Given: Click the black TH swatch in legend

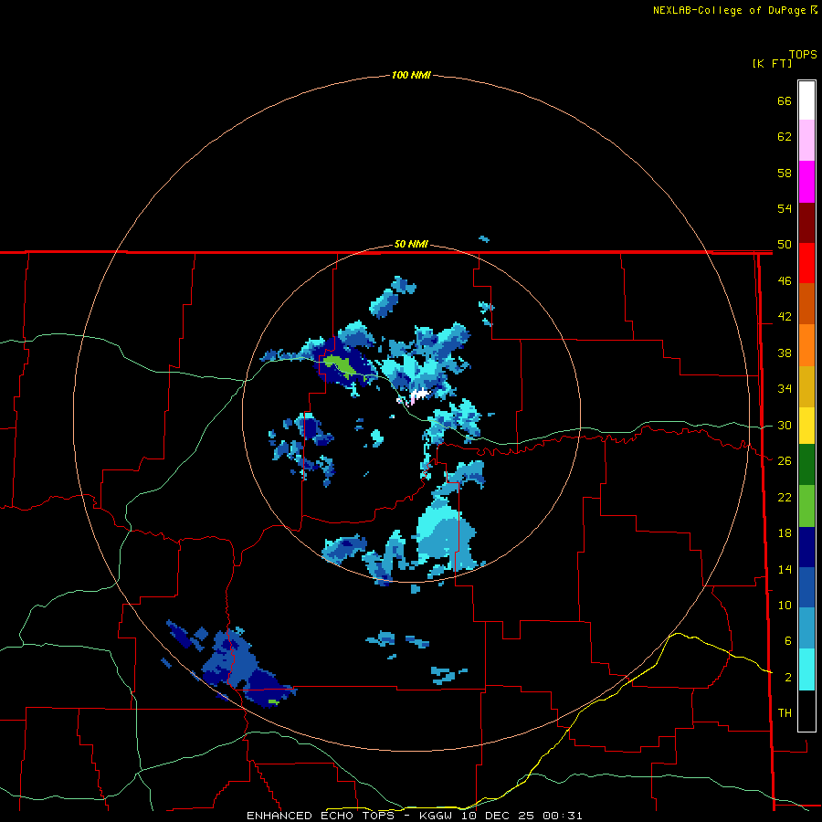Looking at the screenshot, I should (806, 711).
